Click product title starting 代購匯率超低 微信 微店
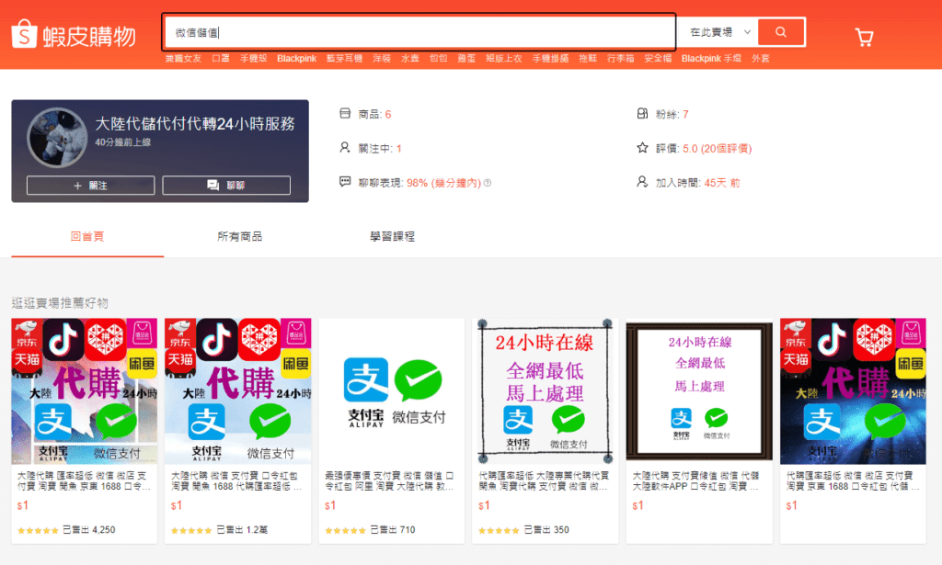 [852, 480]
